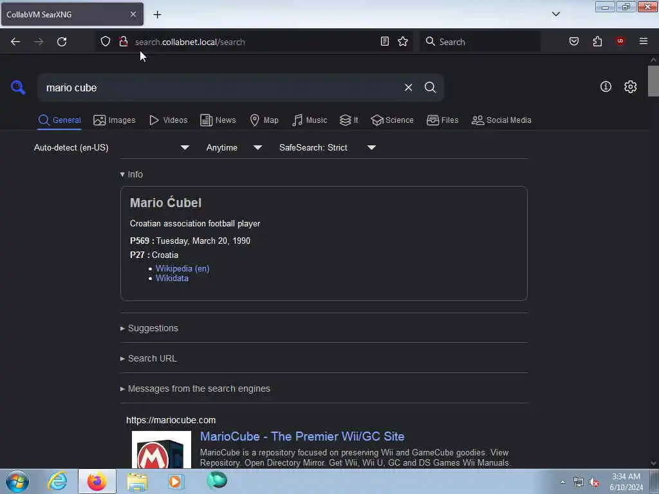Open the Pocket save icon
Image resolution: width=659 pixels, height=494 pixels.
tap(574, 41)
